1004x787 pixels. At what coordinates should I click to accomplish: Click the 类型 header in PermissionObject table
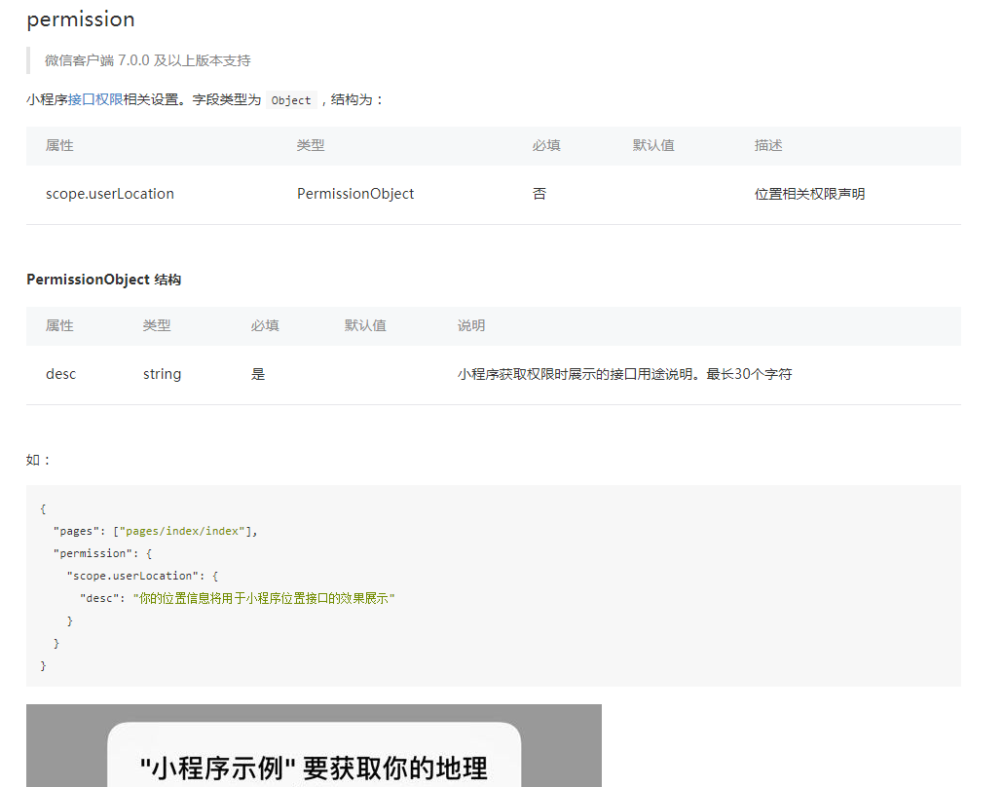pos(157,325)
